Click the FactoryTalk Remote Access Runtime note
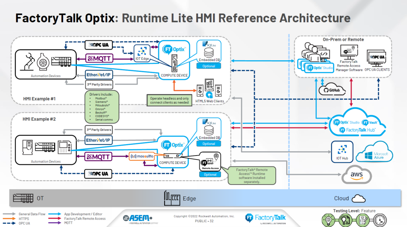The image size is (407, 227). pos(252,176)
